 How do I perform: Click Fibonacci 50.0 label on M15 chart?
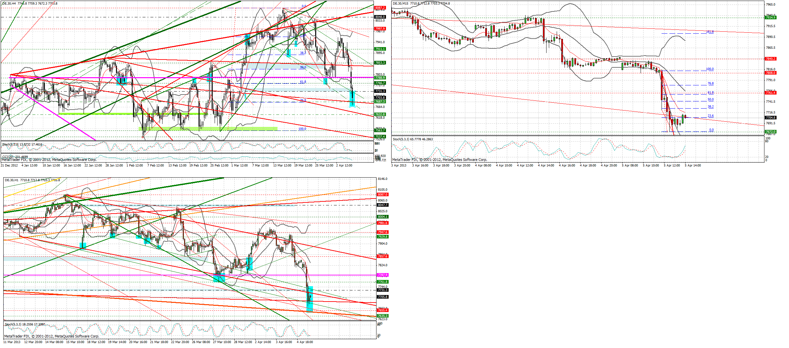[x=711, y=99]
